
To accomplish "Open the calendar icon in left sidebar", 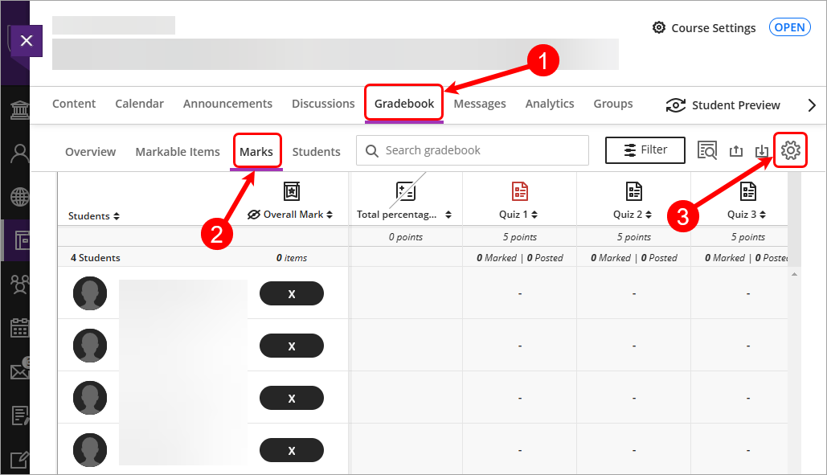I will click(18, 327).
